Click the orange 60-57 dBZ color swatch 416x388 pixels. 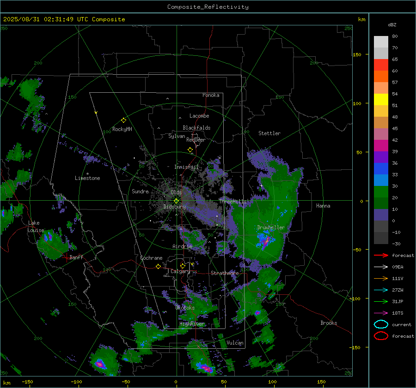pyautogui.click(x=381, y=77)
